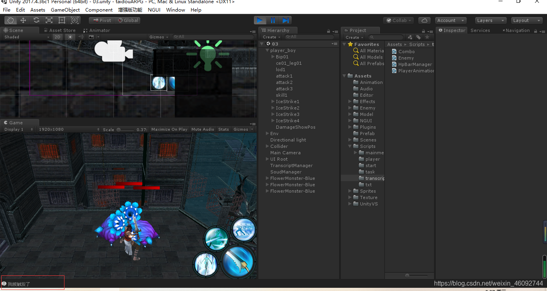Toggle 2D scene view mode
This screenshot has width=547, height=291.
click(x=58, y=37)
